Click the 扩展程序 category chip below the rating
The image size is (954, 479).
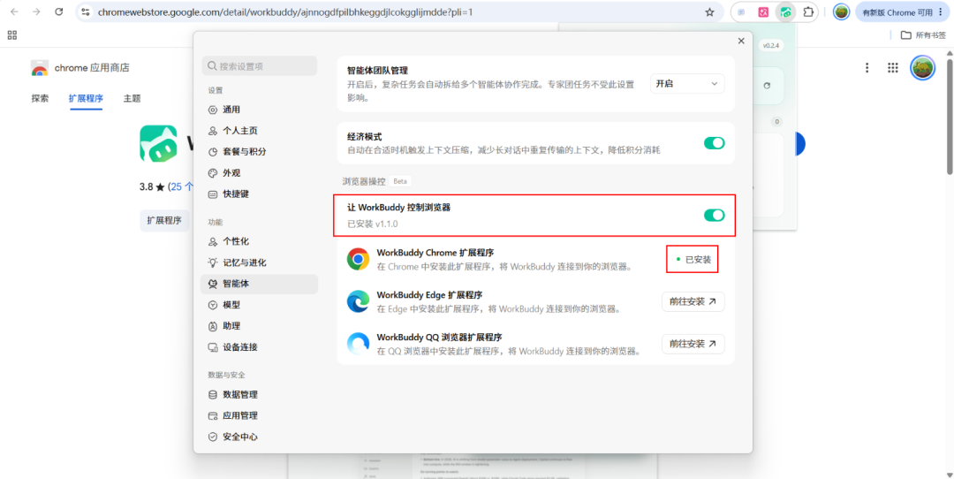(x=164, y=220)
